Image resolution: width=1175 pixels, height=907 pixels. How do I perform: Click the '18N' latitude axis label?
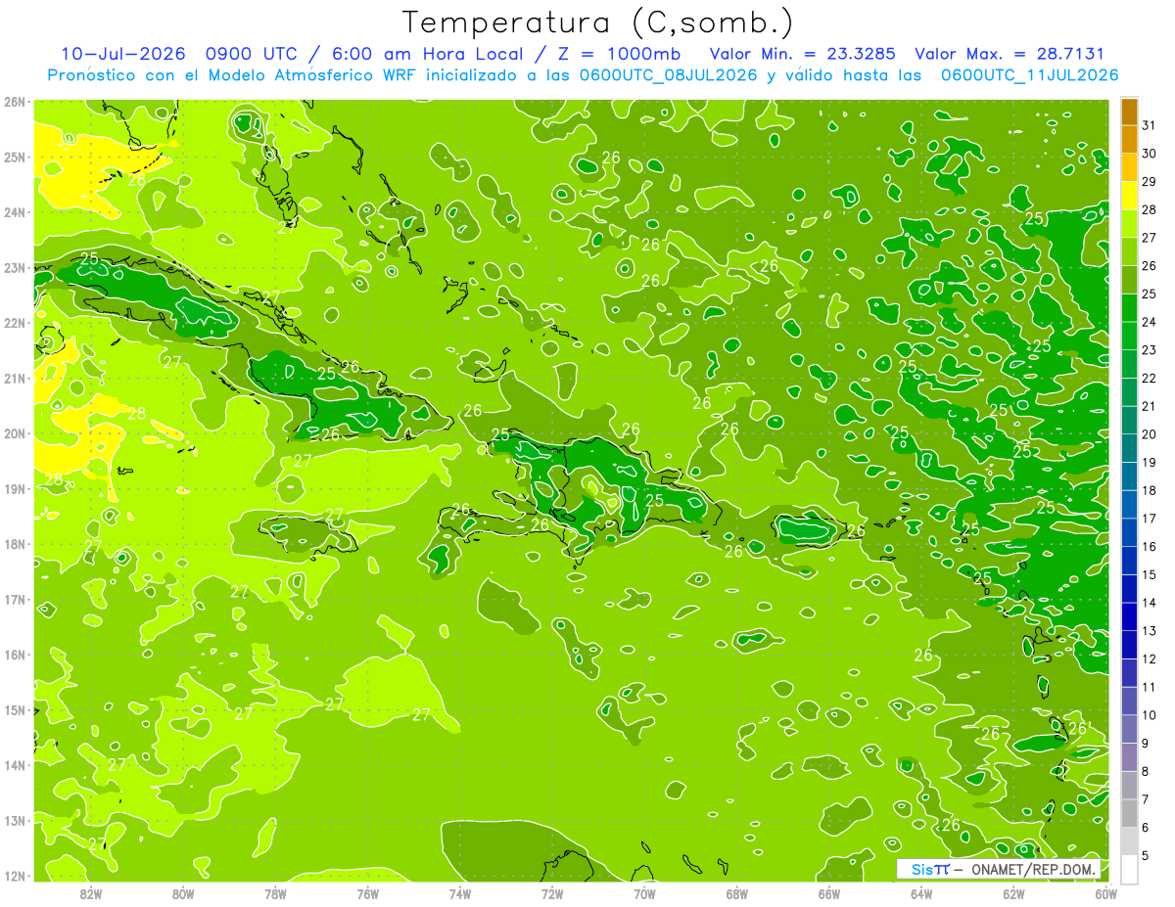(x=15, y=544)
